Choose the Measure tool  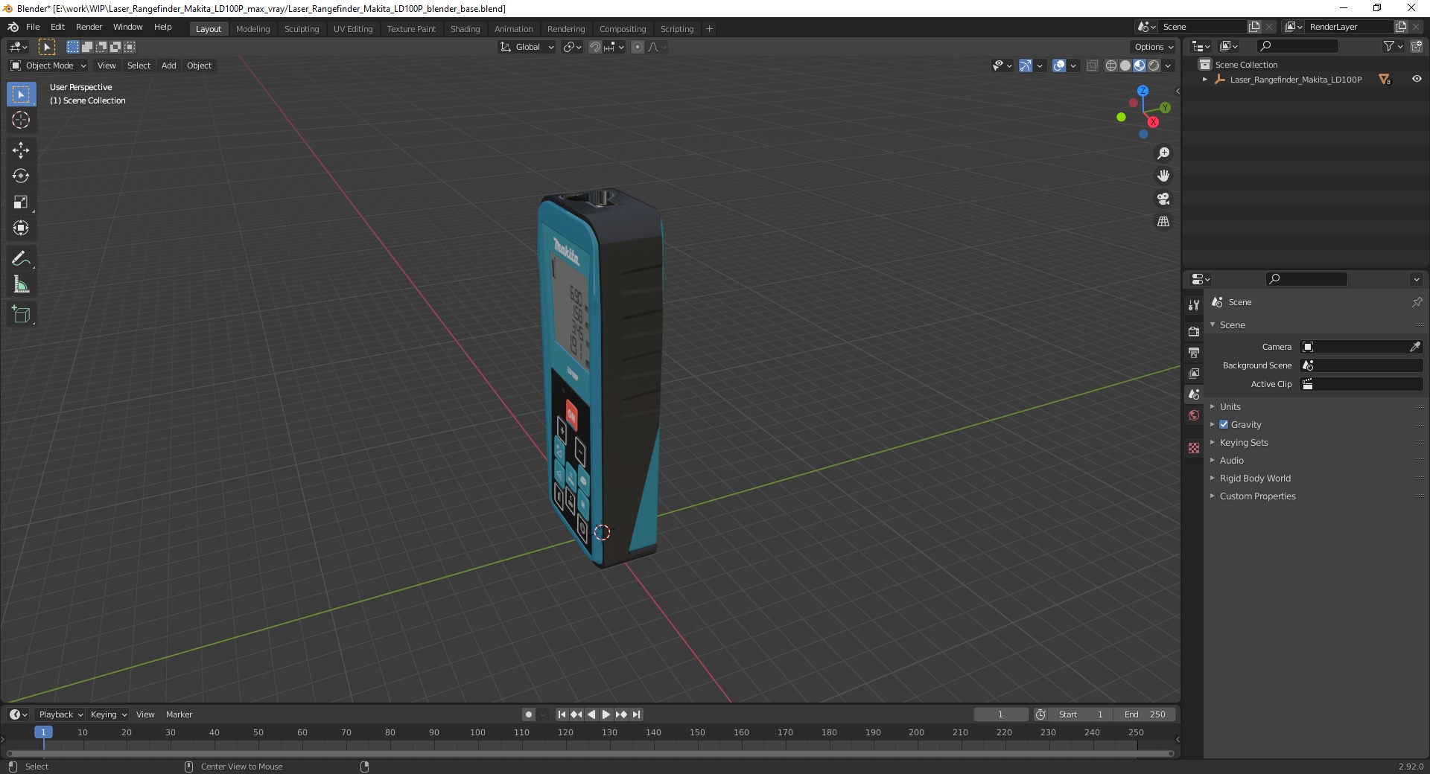click(21, 285)
